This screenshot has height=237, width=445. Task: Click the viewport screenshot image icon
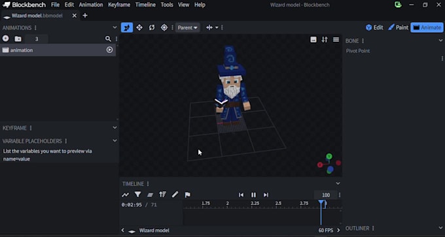(x=313, y=40)
